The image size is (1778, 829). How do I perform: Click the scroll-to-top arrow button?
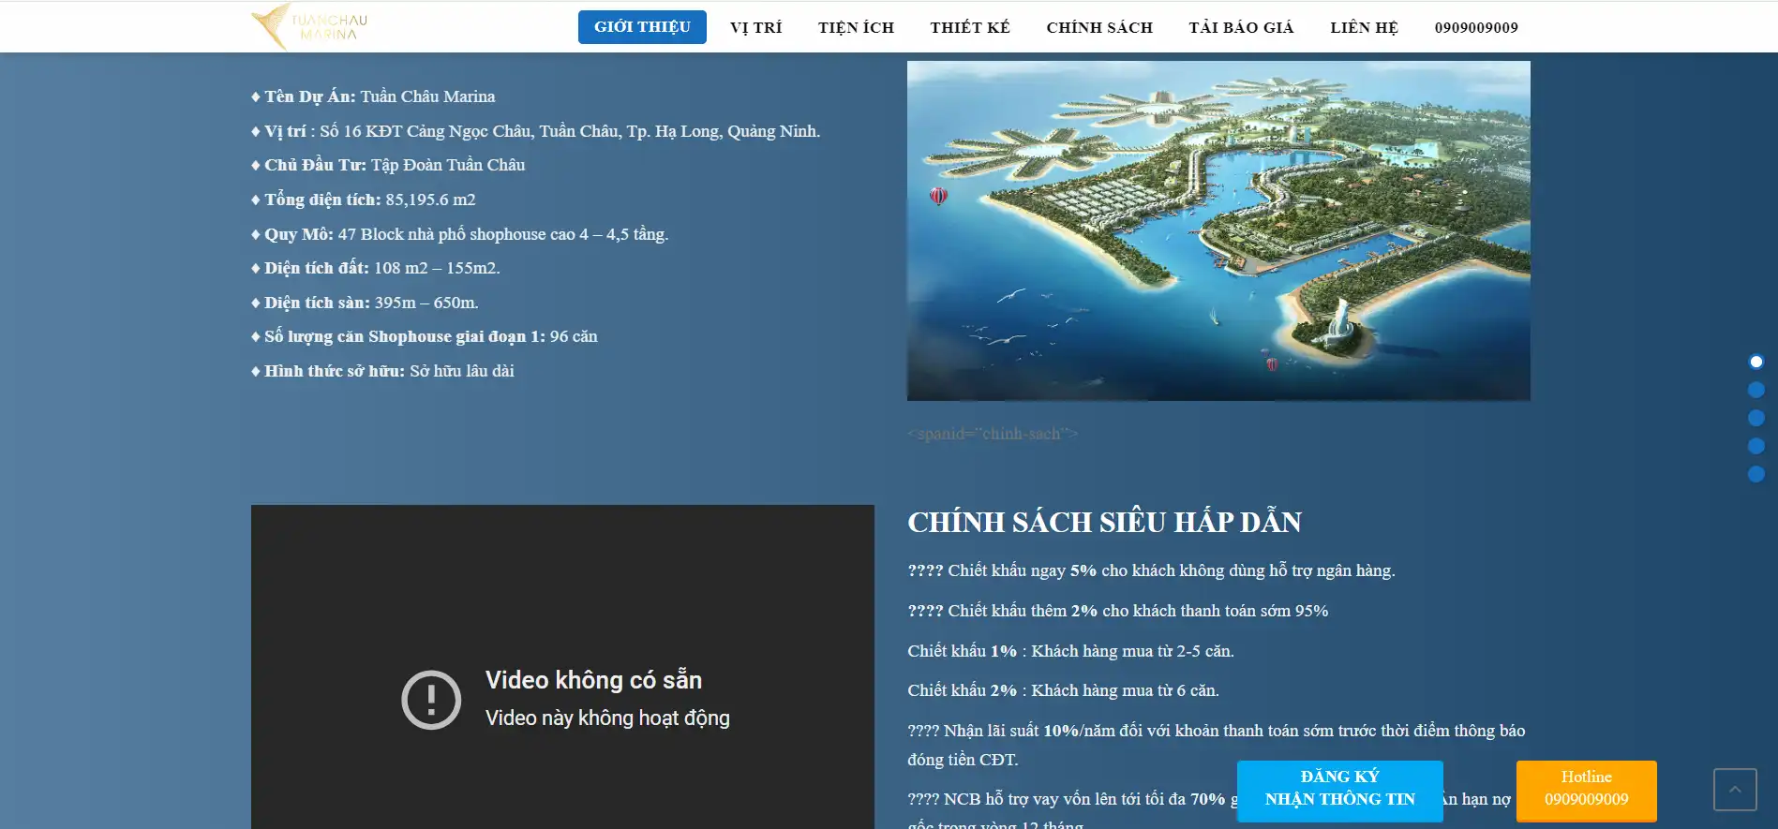click(x=1735, y=790)
